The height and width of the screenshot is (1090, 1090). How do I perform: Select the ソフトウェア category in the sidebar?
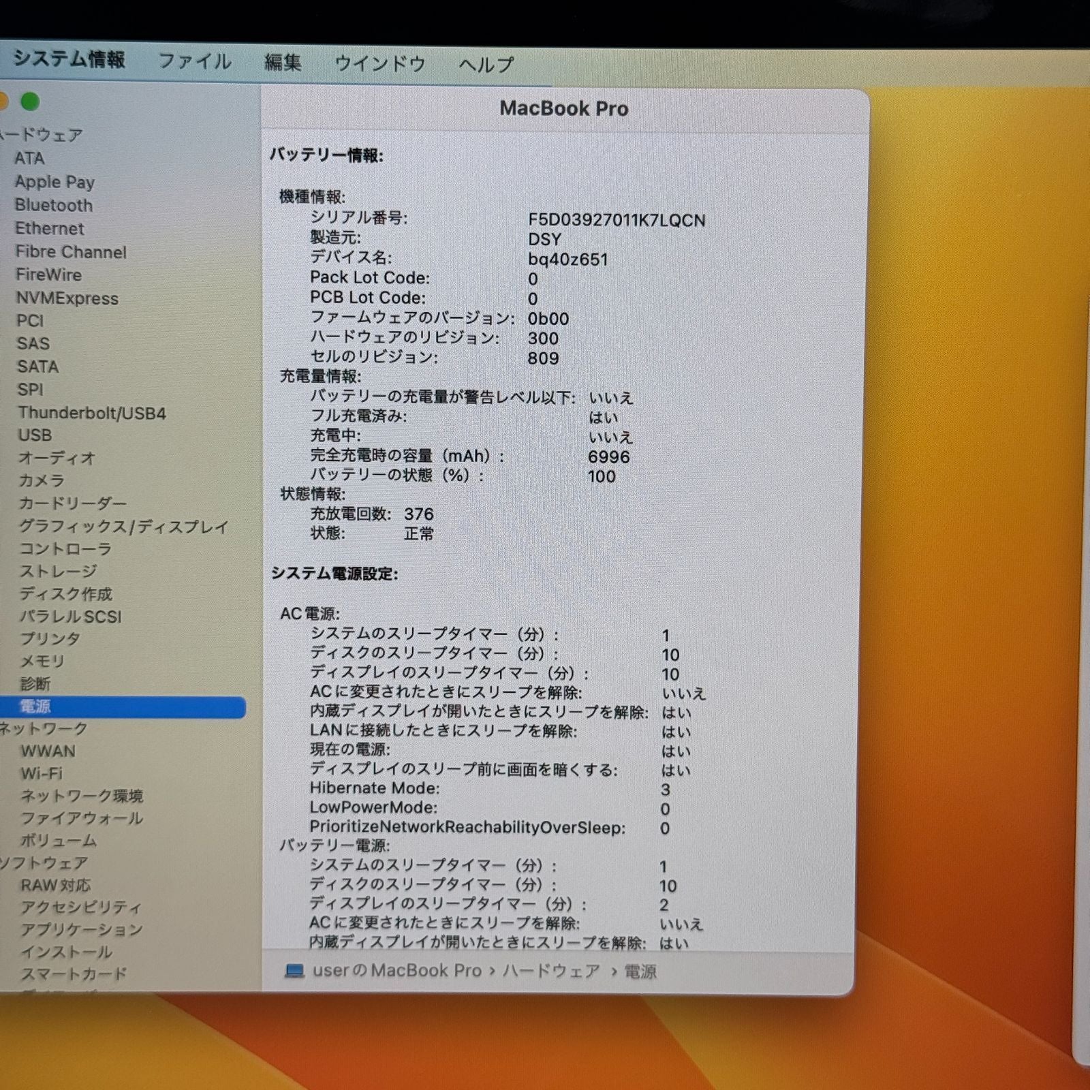click(x=44, y=862)
